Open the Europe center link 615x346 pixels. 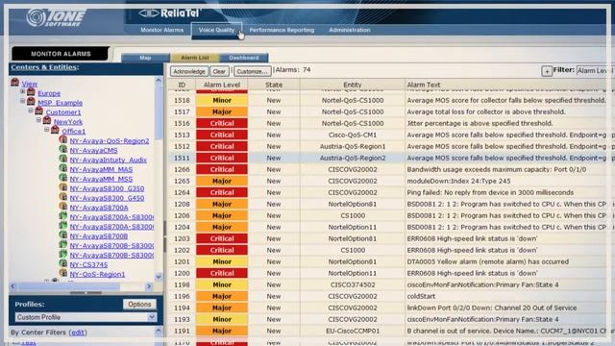point(49,93)
